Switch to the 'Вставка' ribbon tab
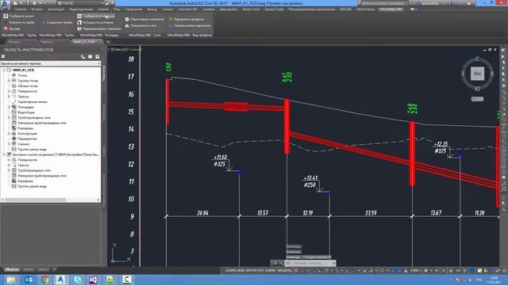Image resolution: width=508 pixels, height=285 pixels. (37, 9)
